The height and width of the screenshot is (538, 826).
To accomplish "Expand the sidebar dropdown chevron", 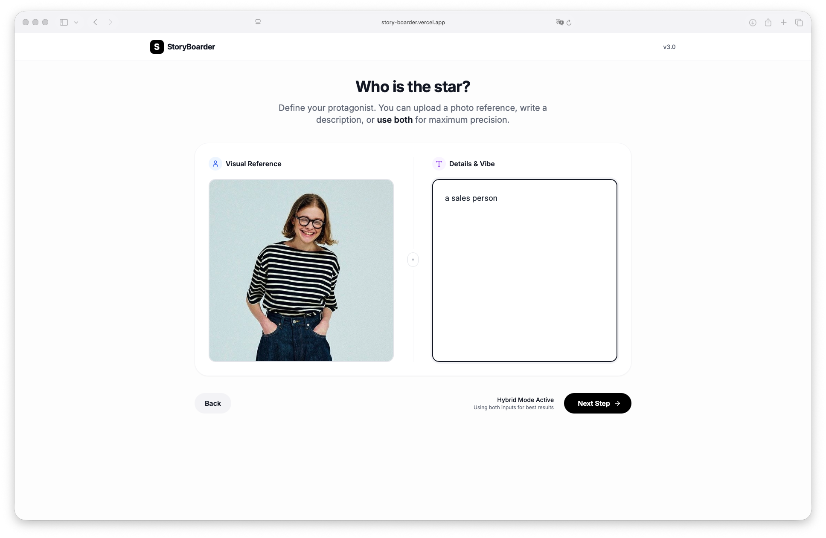I will (x=76, y=23).
